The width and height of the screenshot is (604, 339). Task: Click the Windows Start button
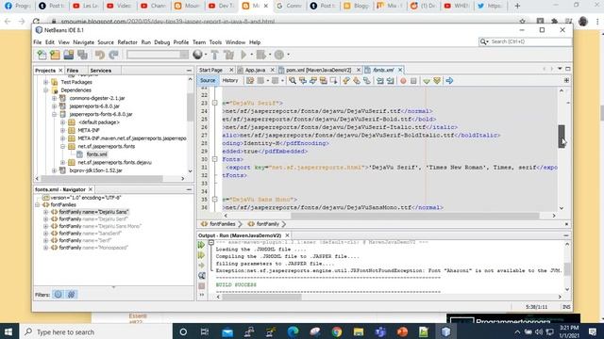coord(8,331)
